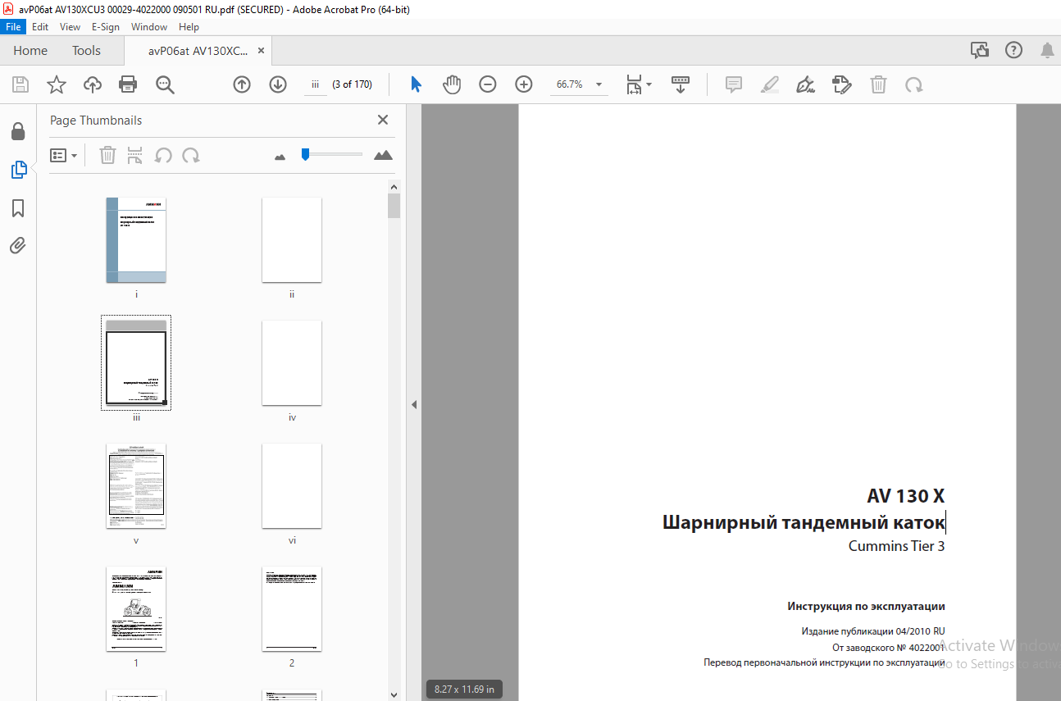This screenshot has height=701, width=1061.
Task: Click the insert page break icon
Action: (135, 155)
